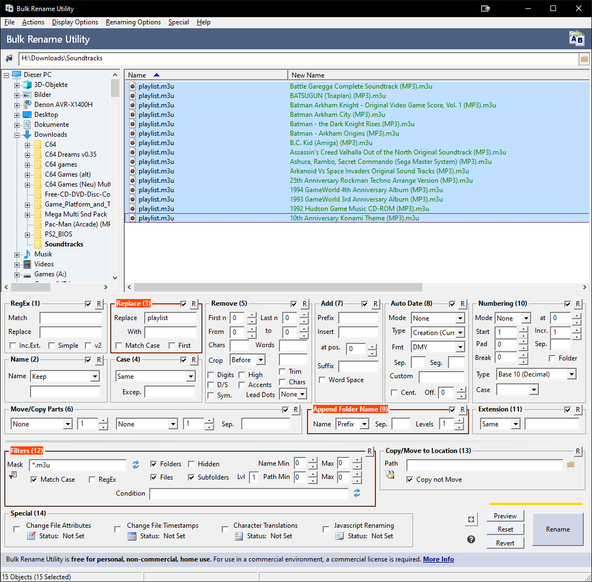Click the refresh arrows next to Mask field
The height and width of the screenshot is (582, 592).
[x=136, y=465]
